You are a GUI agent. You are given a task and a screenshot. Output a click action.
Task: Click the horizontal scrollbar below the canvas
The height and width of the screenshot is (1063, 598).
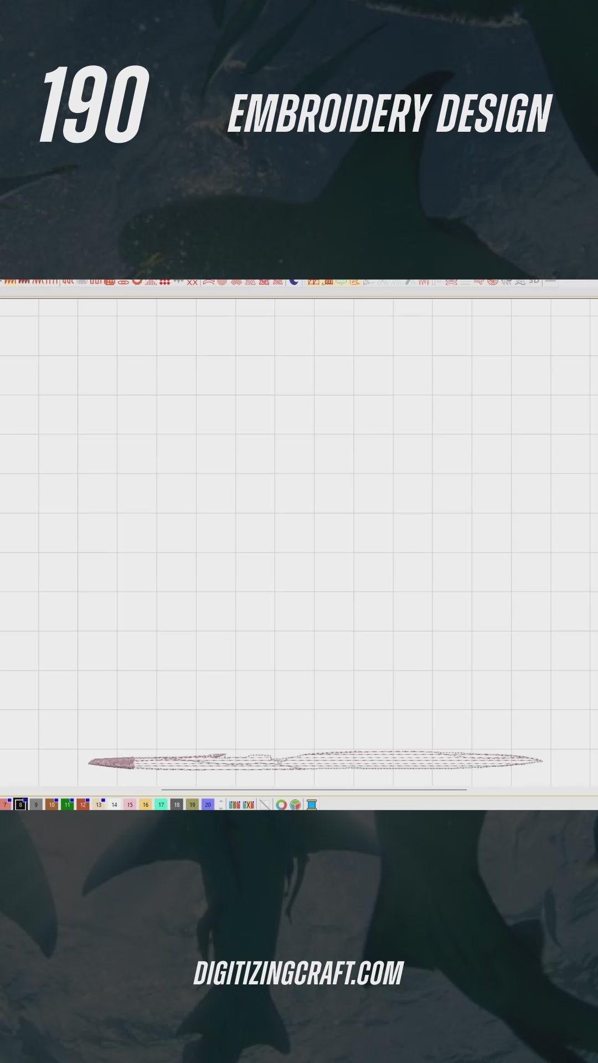point(314,790)
